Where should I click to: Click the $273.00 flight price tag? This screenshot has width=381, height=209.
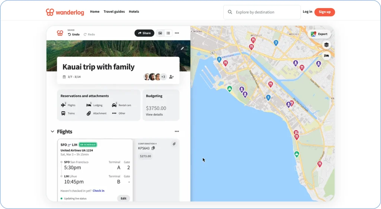[145, 156]
